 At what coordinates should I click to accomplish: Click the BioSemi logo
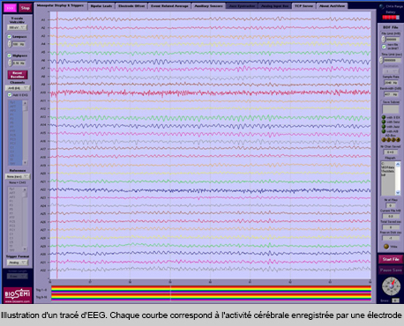click(x=18, y=294)
